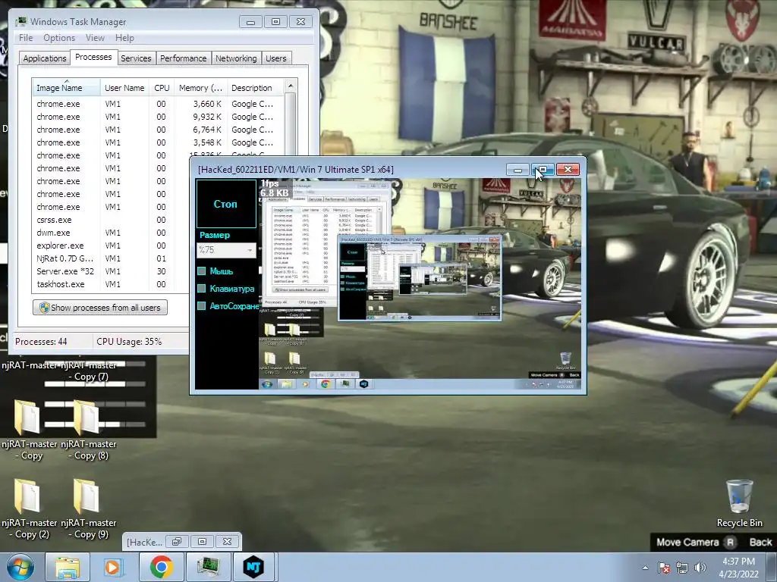Maximize the minimized [HacKe... window
Image resolution: width=777 pixels, height=582 pixels.
tap(202, 541)
